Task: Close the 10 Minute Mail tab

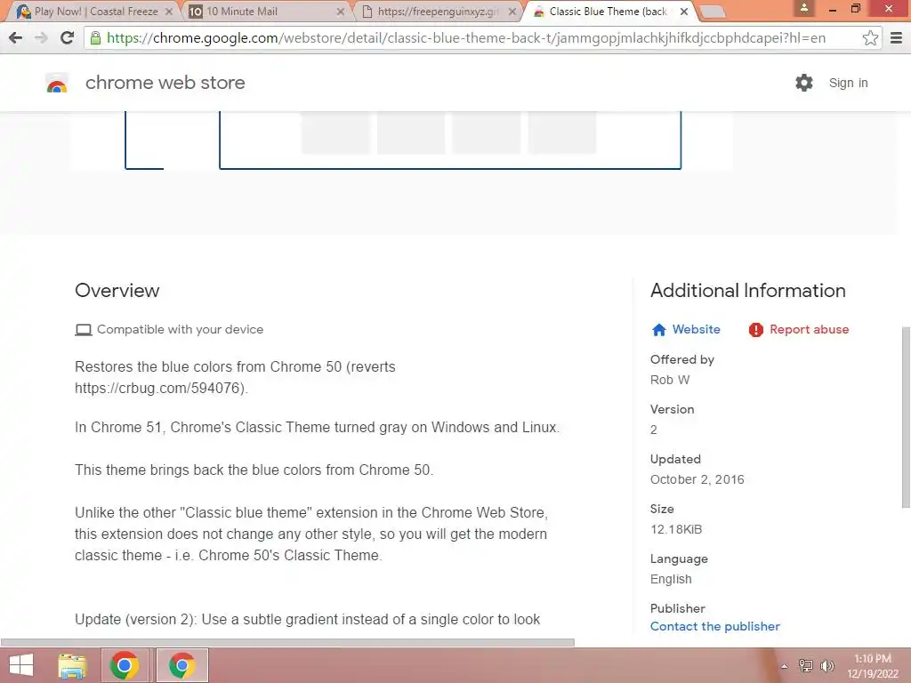Action: [341, 12]
